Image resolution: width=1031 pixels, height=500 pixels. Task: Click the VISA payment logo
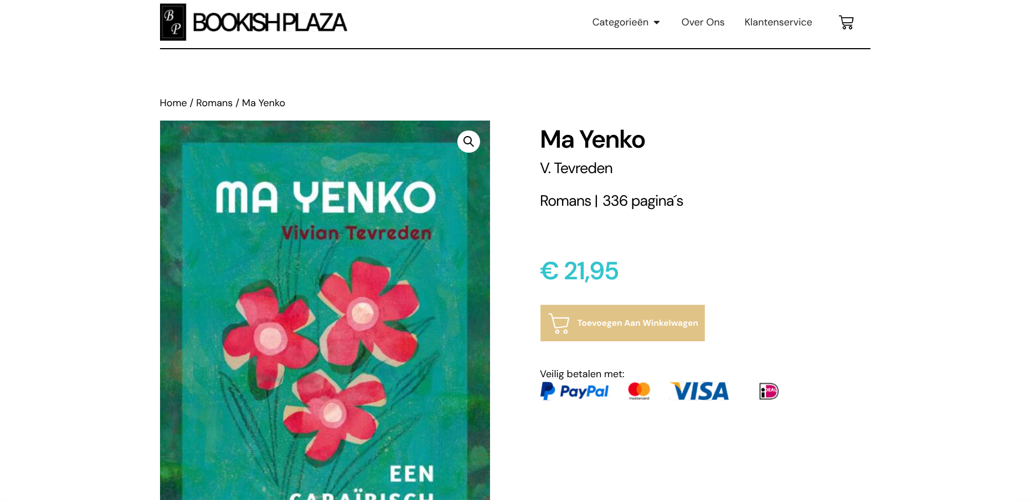coord(699,391)
